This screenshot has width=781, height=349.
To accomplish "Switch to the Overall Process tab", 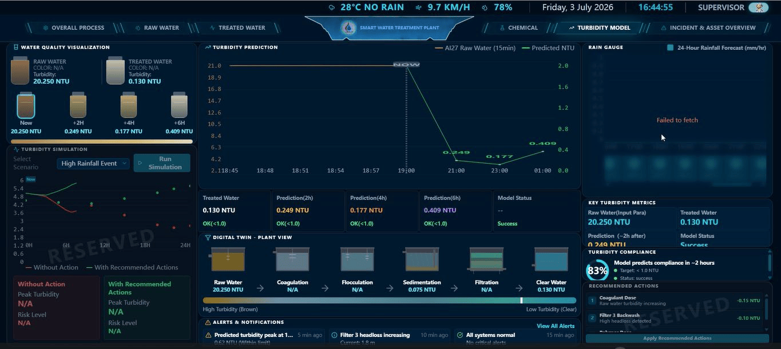I will click(x=73, y=27).
